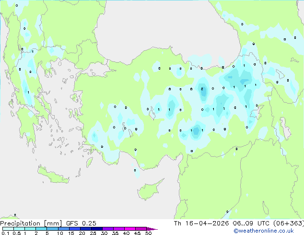The width and height of the screenshot is (304, 235).
Task: Select the 5–10 mm legend swatch
Action: click(52, 229)
